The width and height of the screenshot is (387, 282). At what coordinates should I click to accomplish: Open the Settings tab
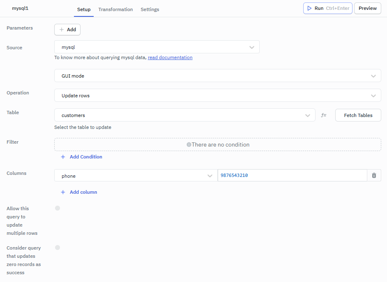(150, 9)
